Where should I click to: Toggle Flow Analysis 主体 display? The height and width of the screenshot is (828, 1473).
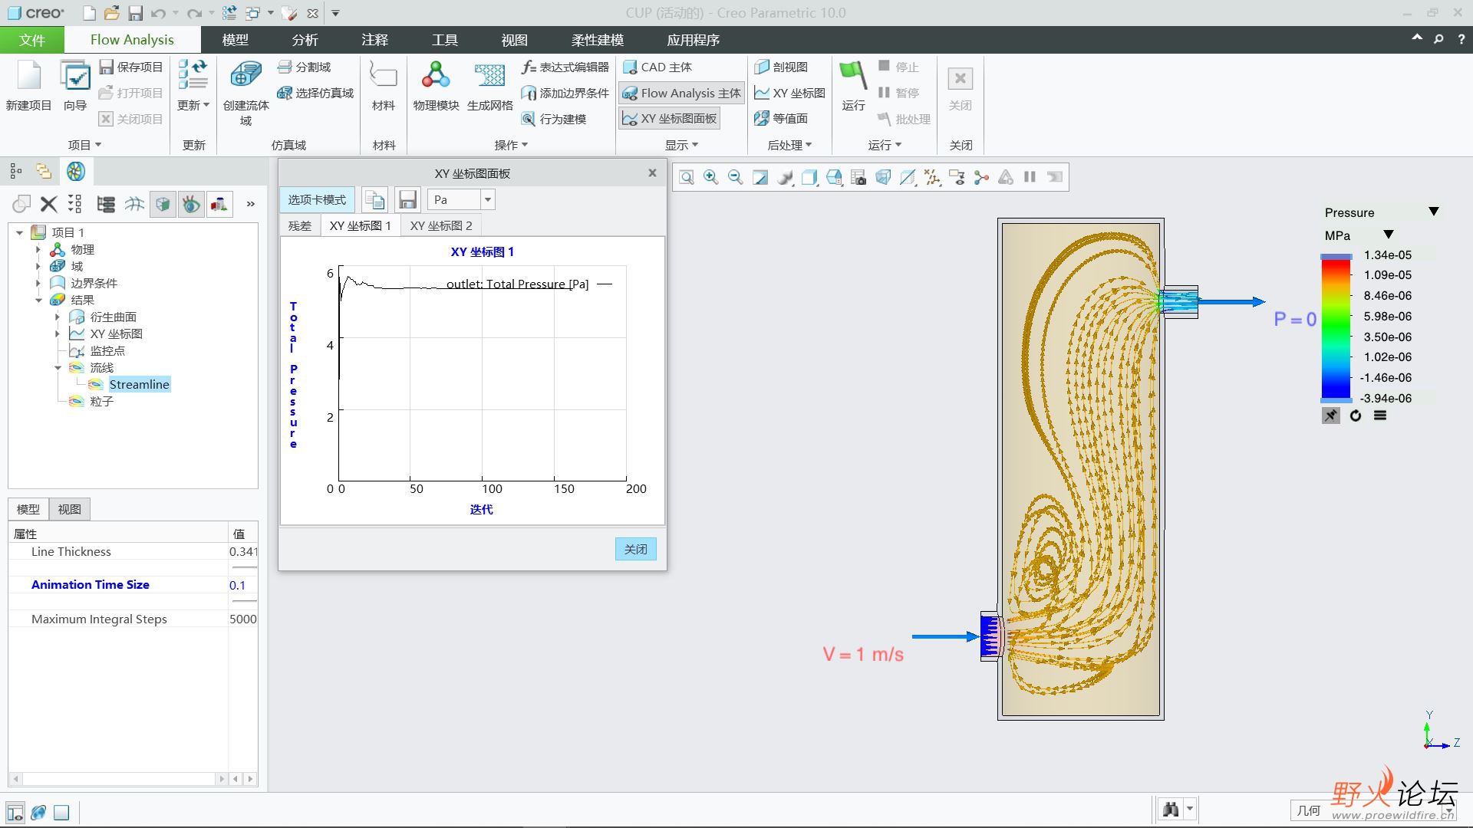[682, 94]
